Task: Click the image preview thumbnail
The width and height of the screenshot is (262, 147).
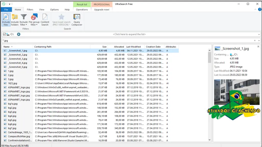Action: pyautogui.click(x=237, y=92)
